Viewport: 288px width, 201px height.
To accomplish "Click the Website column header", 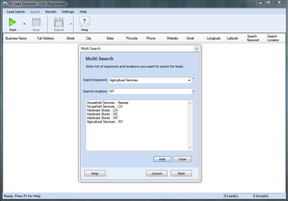I will [x=172, y=38].
